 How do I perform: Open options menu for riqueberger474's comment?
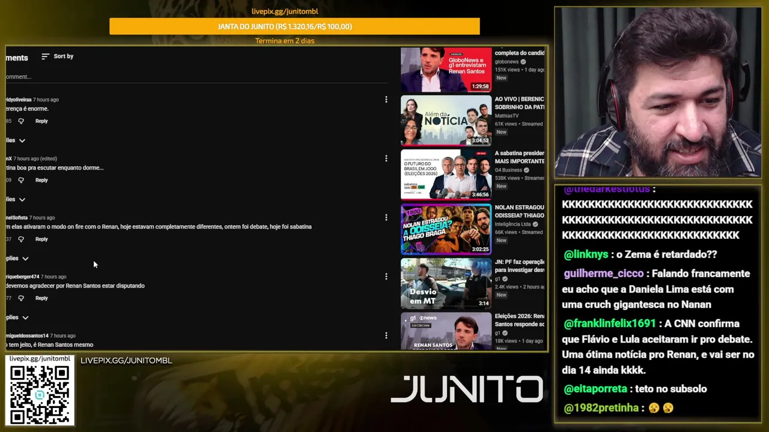(x=386, y=277)
